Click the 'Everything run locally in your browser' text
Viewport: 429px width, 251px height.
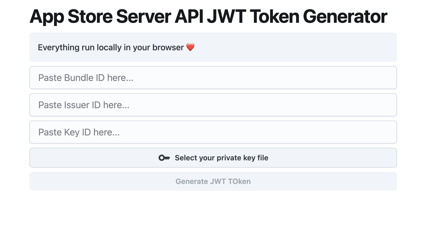coord(111,47)
